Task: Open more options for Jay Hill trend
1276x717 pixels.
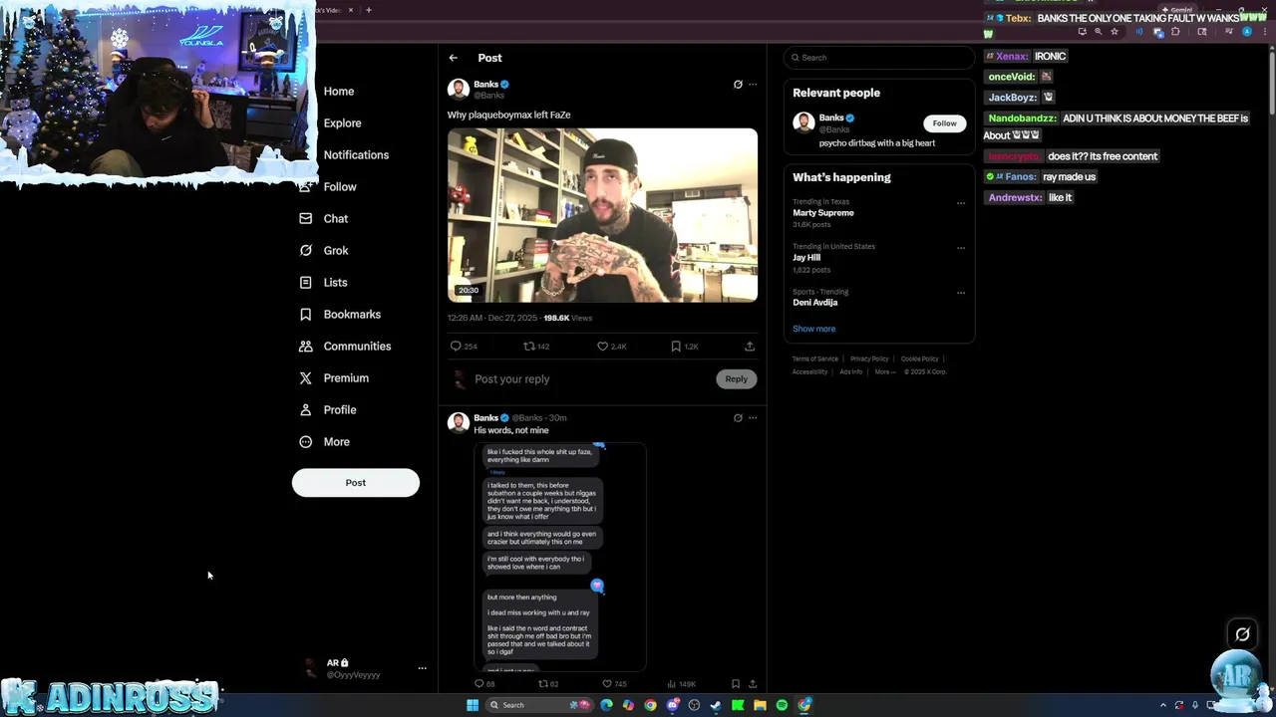Action: click(x=961, y=248)
